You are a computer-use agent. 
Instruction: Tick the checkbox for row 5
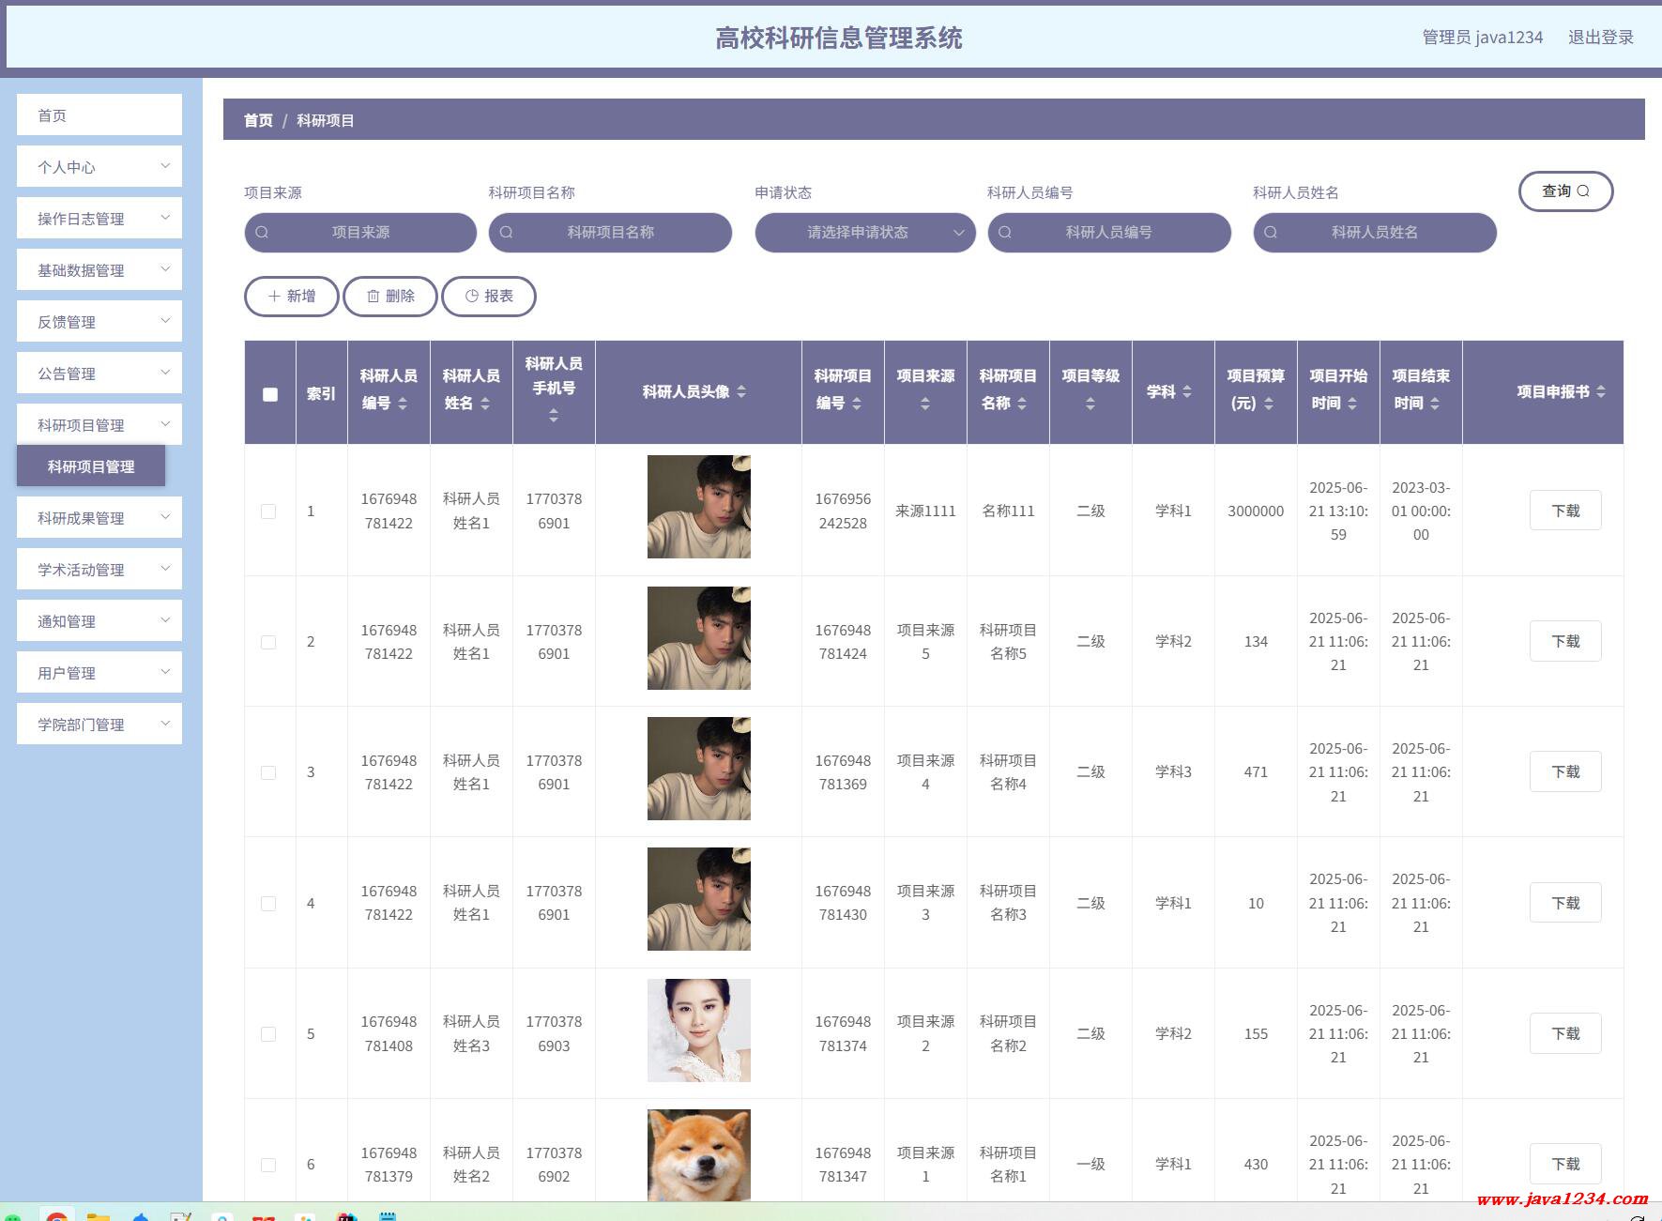point(268,1034)
